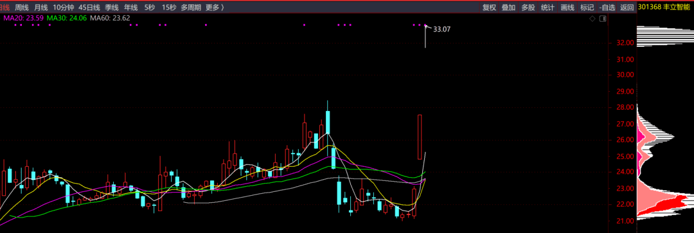Click the 叠加 overlay button
The width and height of the screenshot is (694, 233).
click(x=508, y=8)
